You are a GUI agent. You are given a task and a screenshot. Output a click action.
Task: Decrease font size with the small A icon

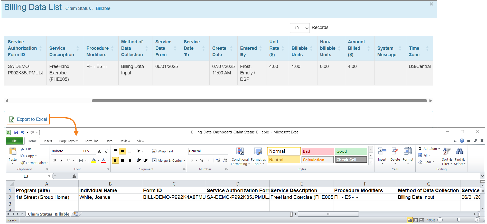pos(106,151)
